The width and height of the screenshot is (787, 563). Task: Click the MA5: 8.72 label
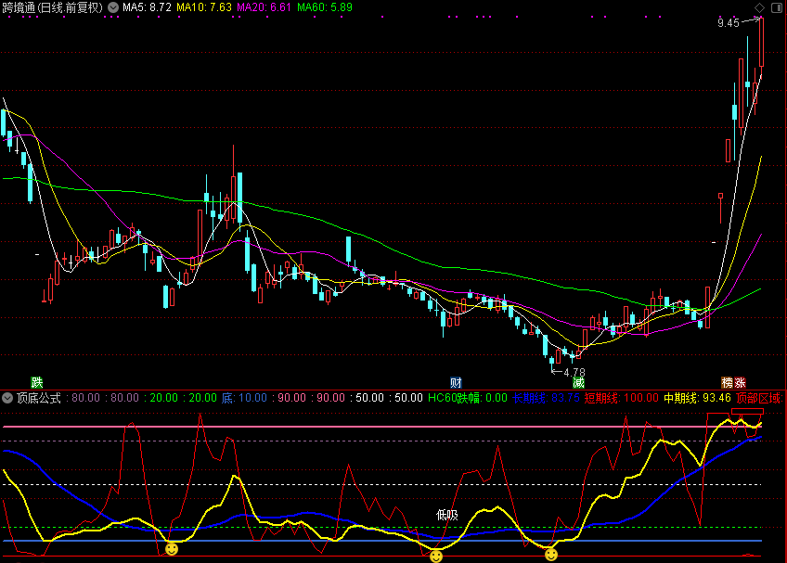click(x=147, y=7)
